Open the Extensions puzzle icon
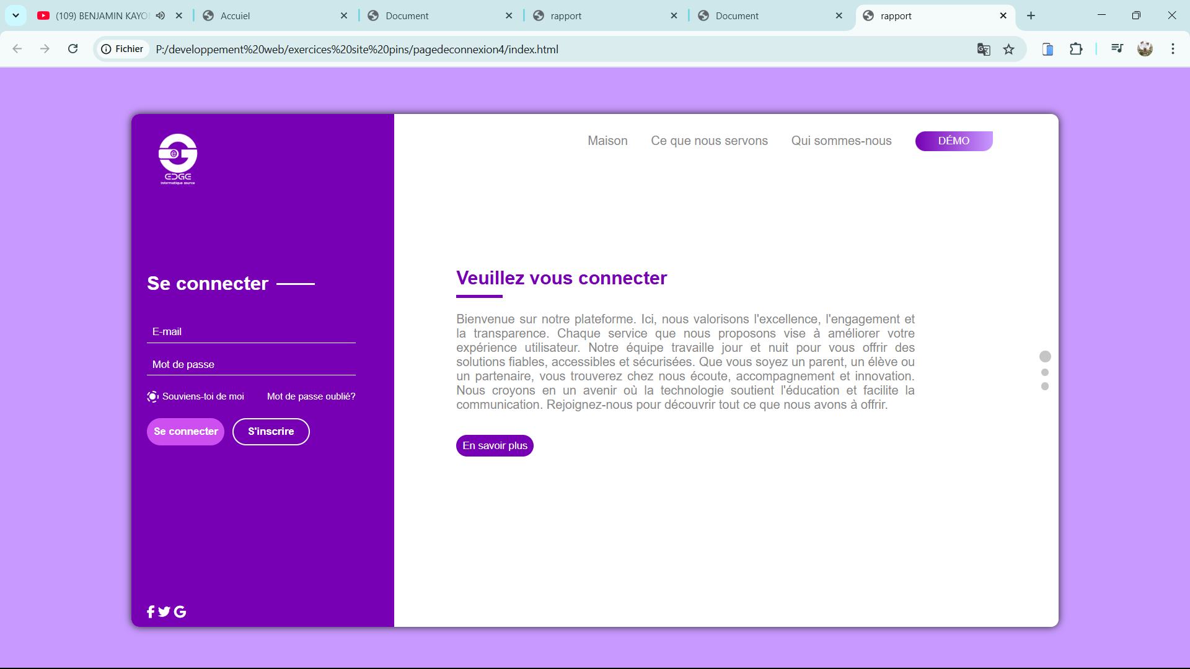Screen dimensions: 1190x669 (1076, 49)
